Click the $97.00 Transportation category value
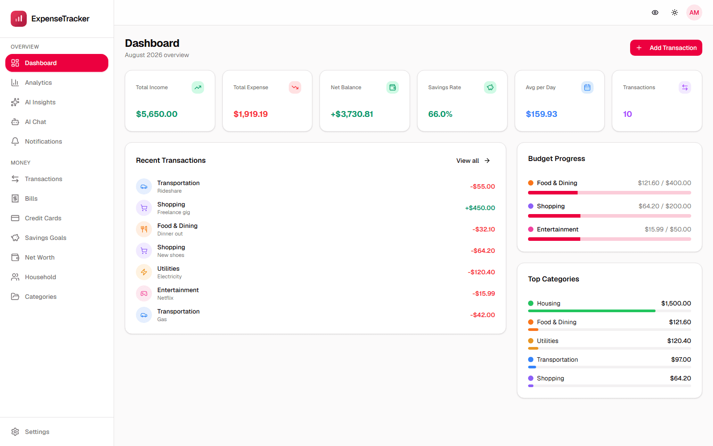The height and width of the screenshot is (446, 713). tap(681, 359)
